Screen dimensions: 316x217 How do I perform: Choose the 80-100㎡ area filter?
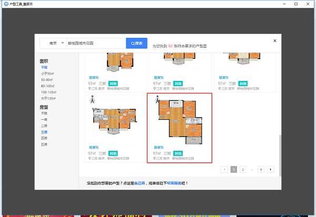(48, 86)
